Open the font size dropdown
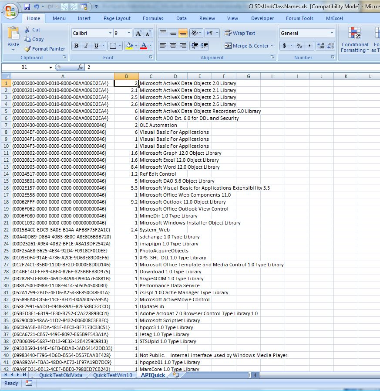Viewport: 380px width, 391px height. [x=129, y=33]
